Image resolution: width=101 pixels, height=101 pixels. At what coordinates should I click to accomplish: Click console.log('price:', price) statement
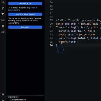pyautogui.click(x=80, y=27)
